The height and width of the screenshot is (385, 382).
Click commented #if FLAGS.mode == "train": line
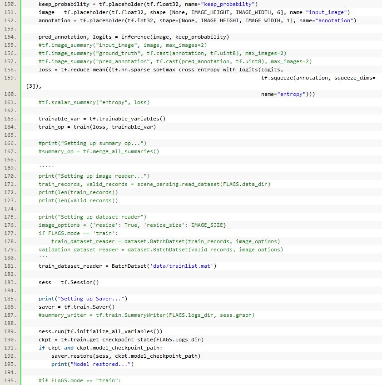pos(80,380)
